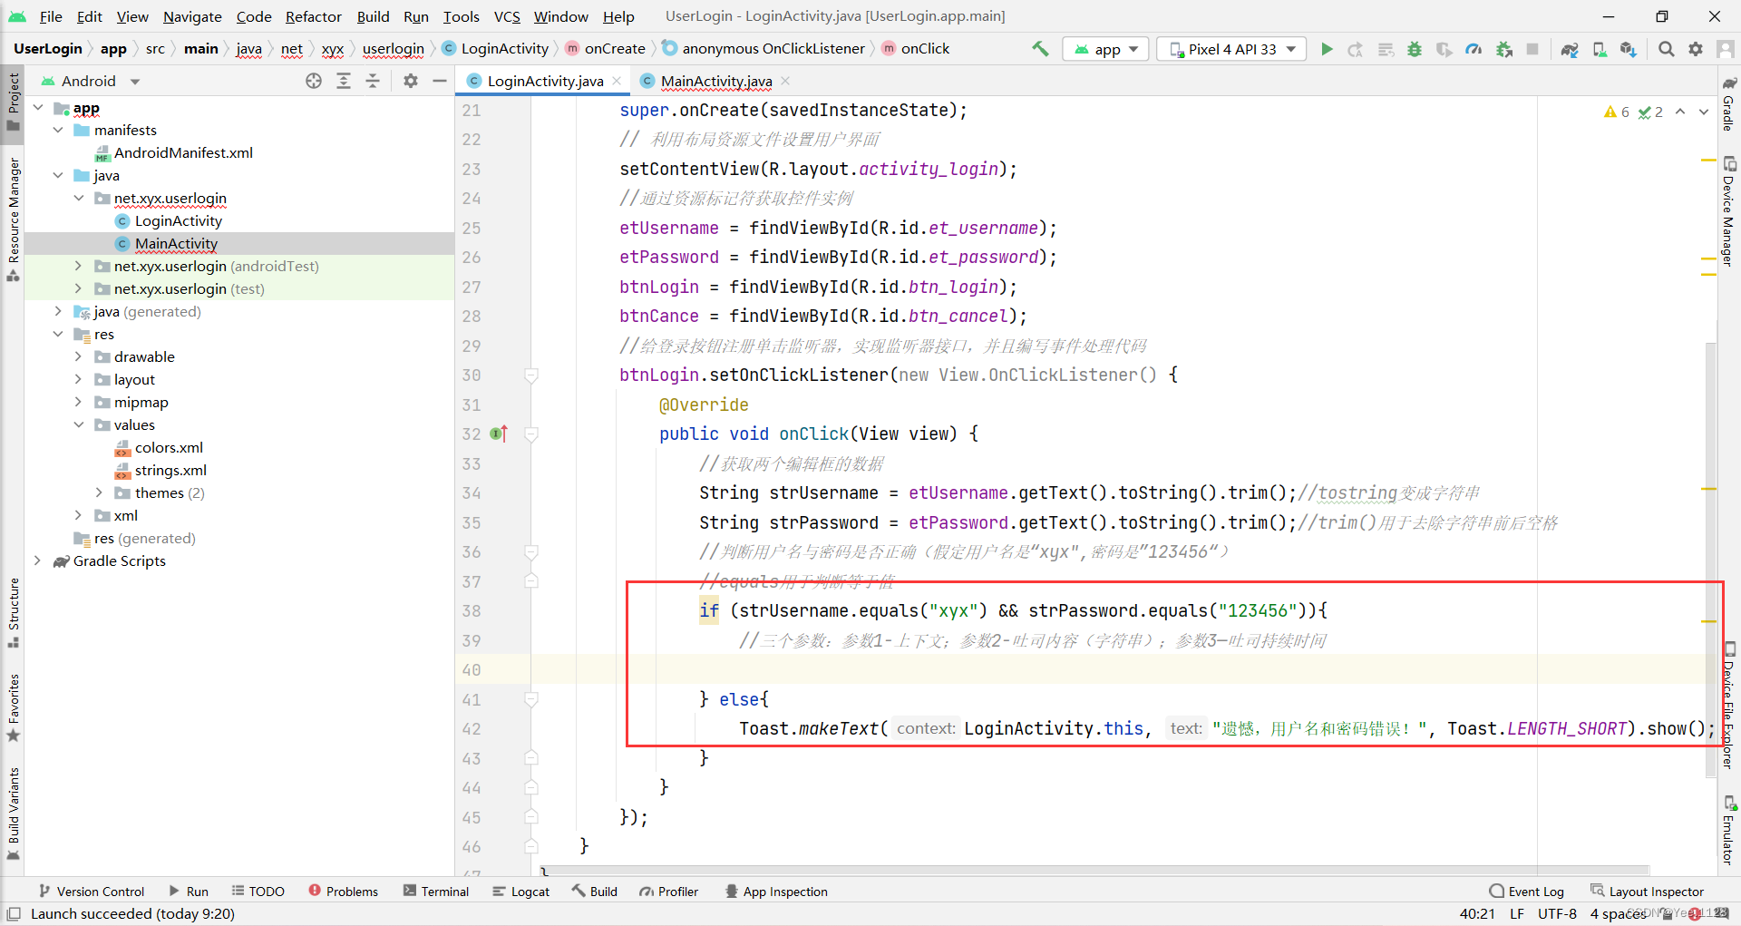Screen dimensions: 1741x926
Task: Click Sync Project with Gradle Files icon
Action: pyautogui.click(x=1570, y=49)
